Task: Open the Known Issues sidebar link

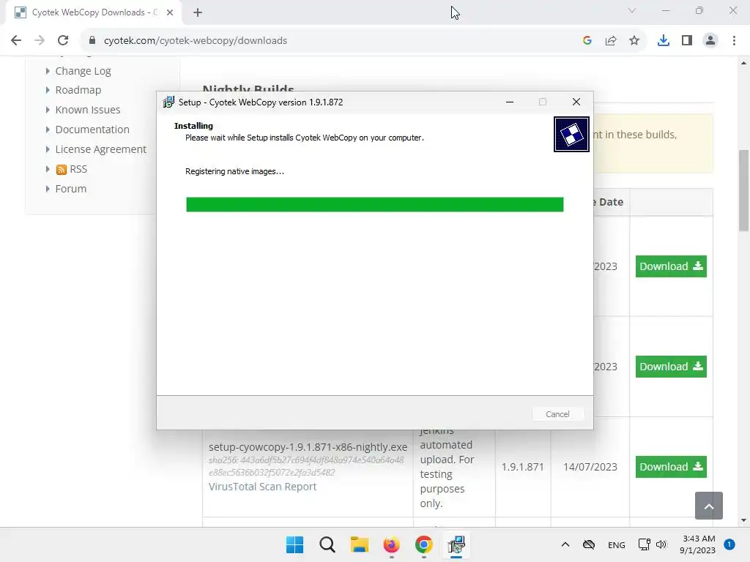Action: (88, 110)
